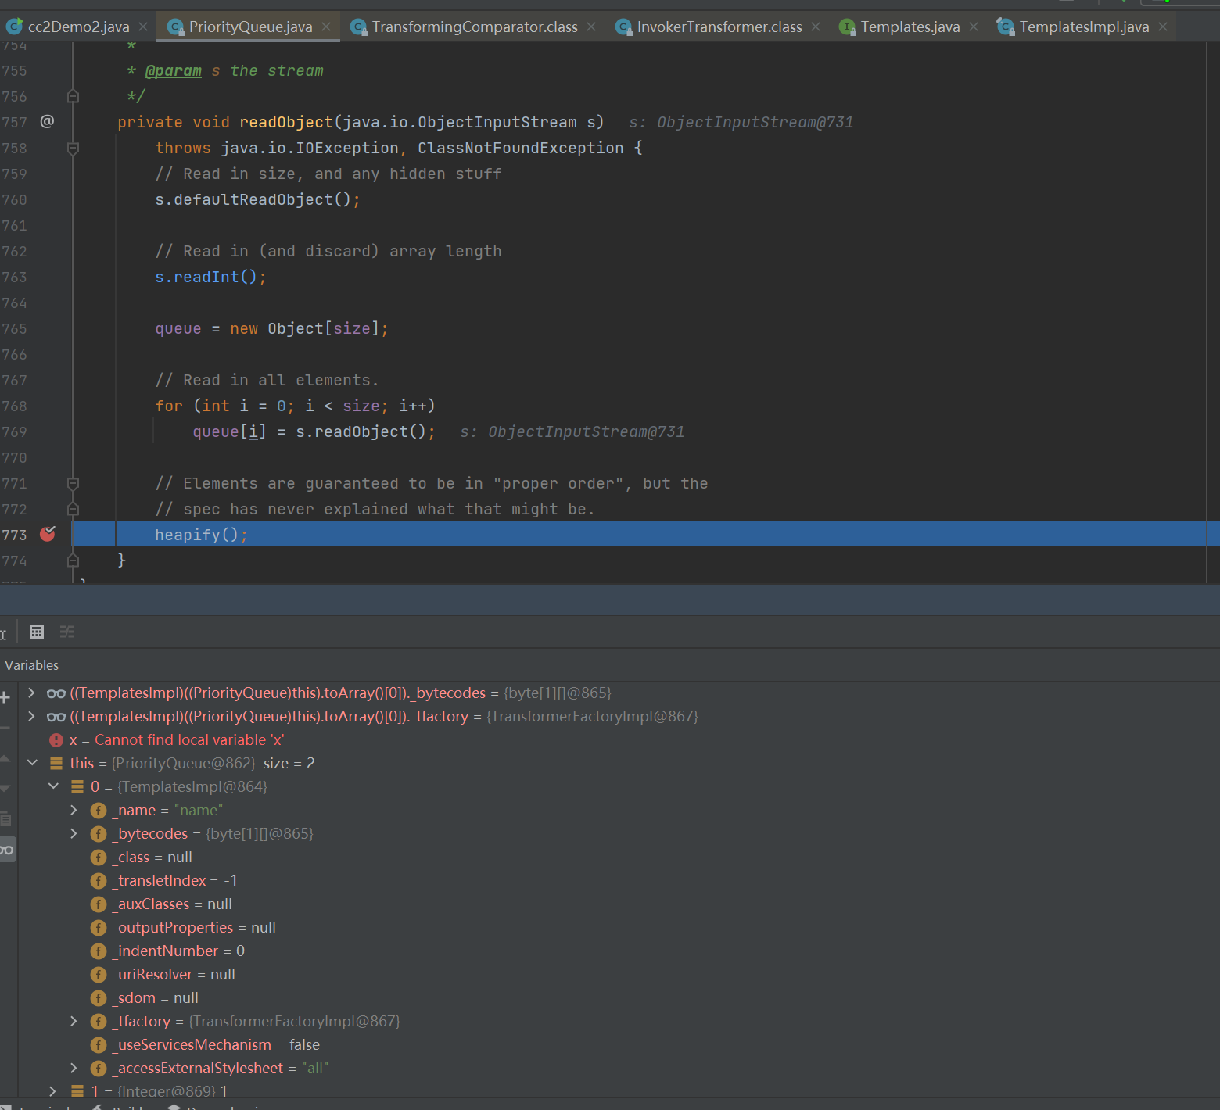
Task: Toggle the breakpoint on line 773
Action: (x=48, y=534)
